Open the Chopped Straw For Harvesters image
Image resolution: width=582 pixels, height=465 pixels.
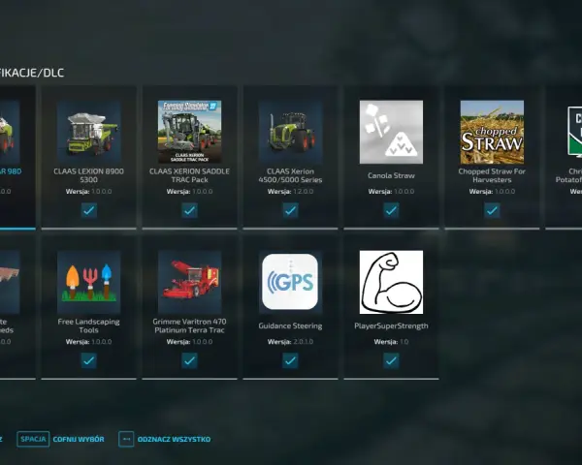[x=492, y=132]
